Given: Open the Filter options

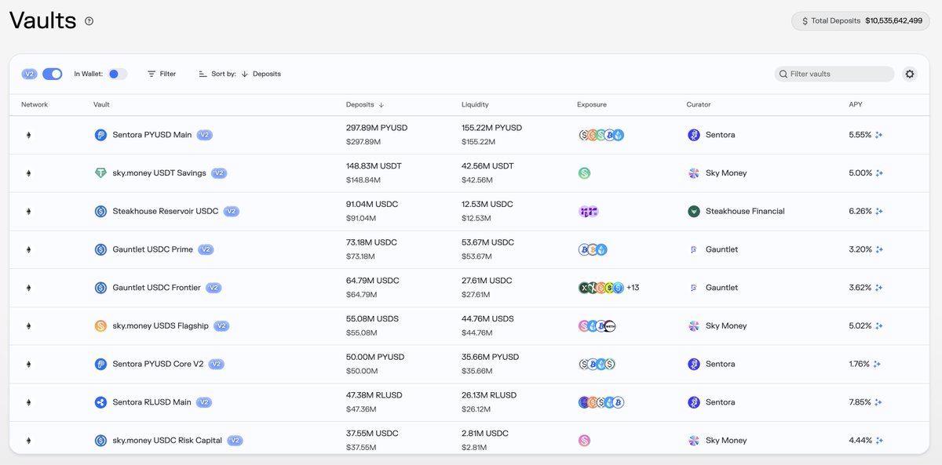Looking at the screenshot, I should point(162,74).
